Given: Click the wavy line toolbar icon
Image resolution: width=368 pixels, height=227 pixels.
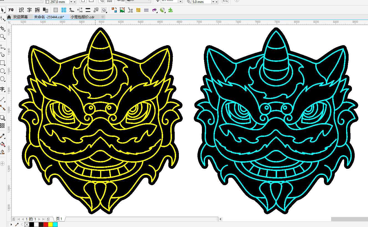Looking at the screenshot, I should point(88,10).
